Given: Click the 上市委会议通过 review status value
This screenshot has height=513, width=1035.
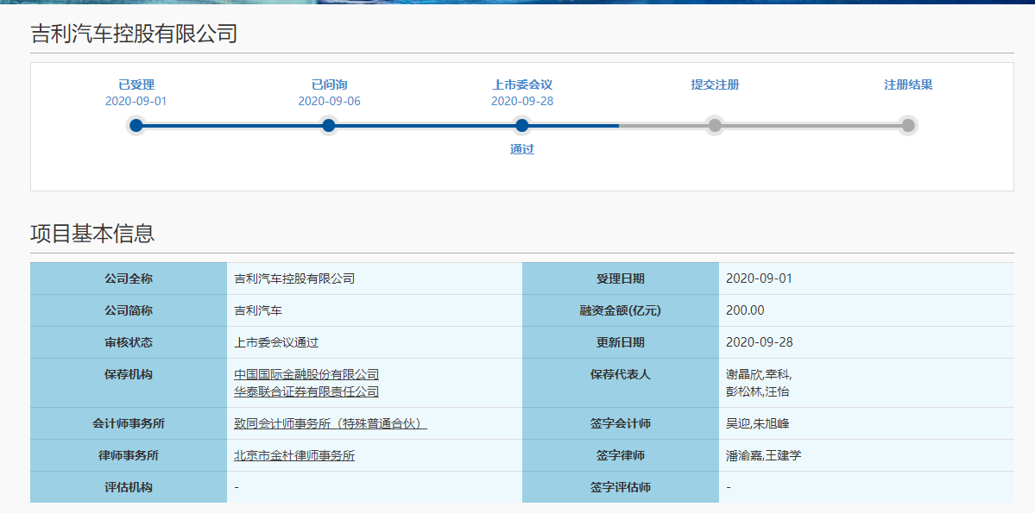Looking at the screenshot, I should click(x=276, y=342).
